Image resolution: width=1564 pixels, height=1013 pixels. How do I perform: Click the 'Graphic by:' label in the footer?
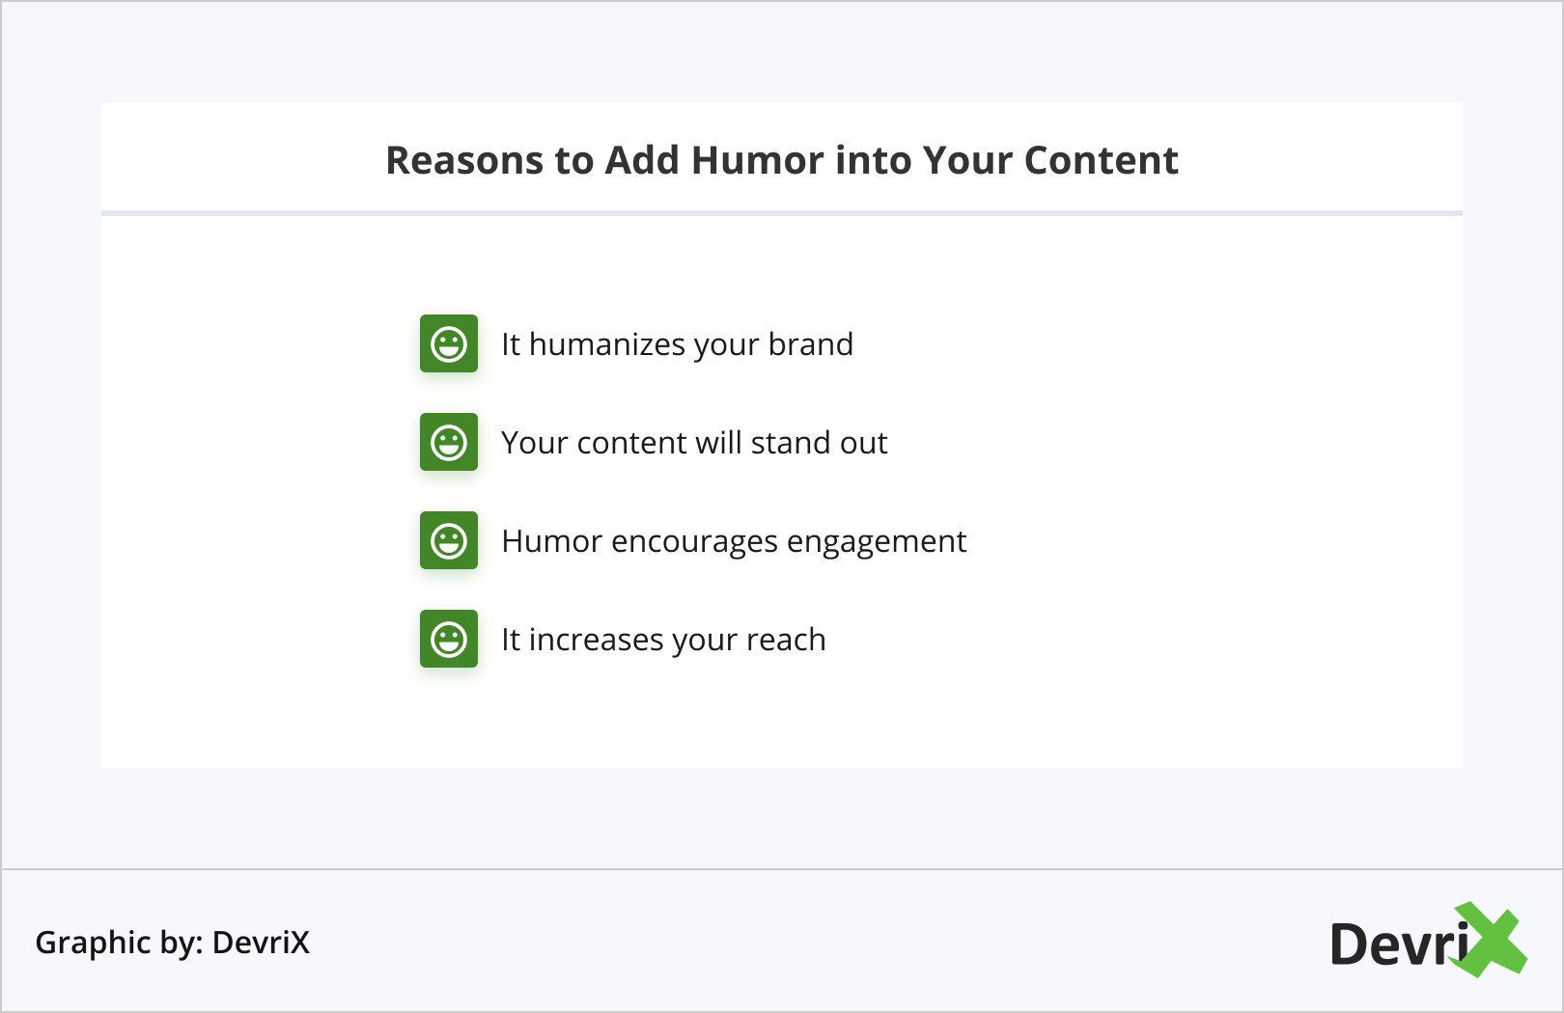click(119, 943)
